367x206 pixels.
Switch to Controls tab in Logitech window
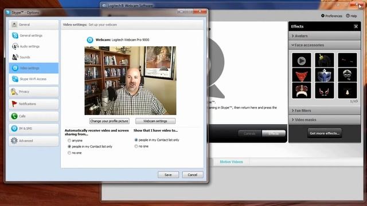pos(249,133)
